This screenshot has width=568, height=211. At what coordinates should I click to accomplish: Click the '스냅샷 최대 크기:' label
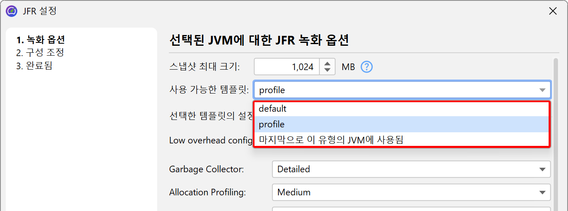pos(205,67)
